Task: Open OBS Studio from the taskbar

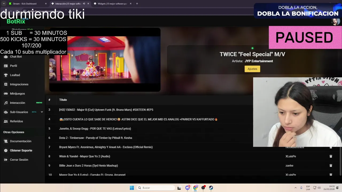Action: [x=203, y=188]
